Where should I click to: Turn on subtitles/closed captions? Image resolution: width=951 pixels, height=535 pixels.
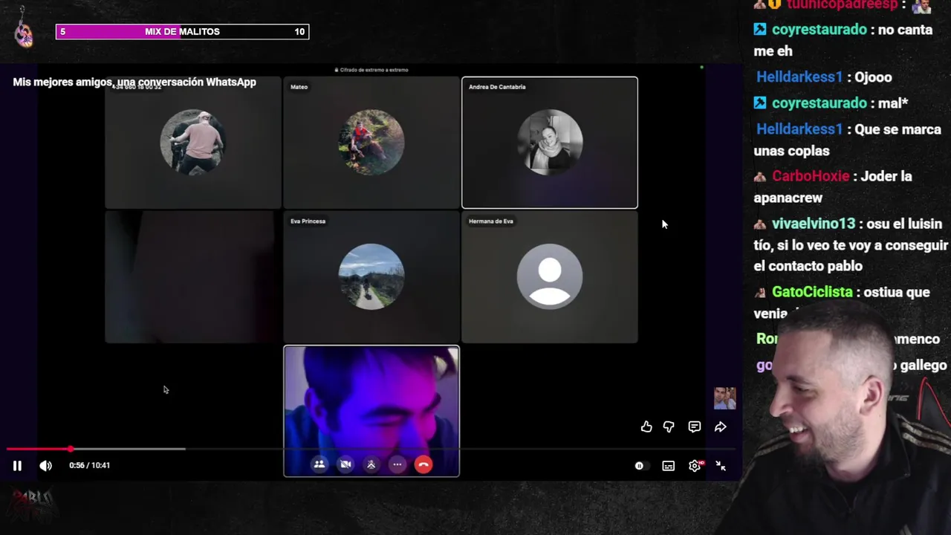pos(669,466)
